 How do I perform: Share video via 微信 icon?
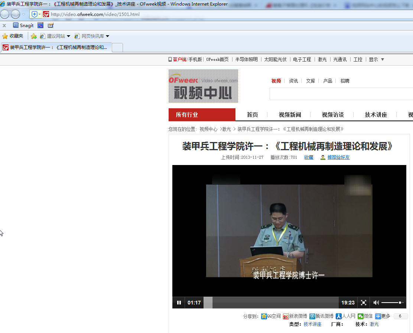361,316
